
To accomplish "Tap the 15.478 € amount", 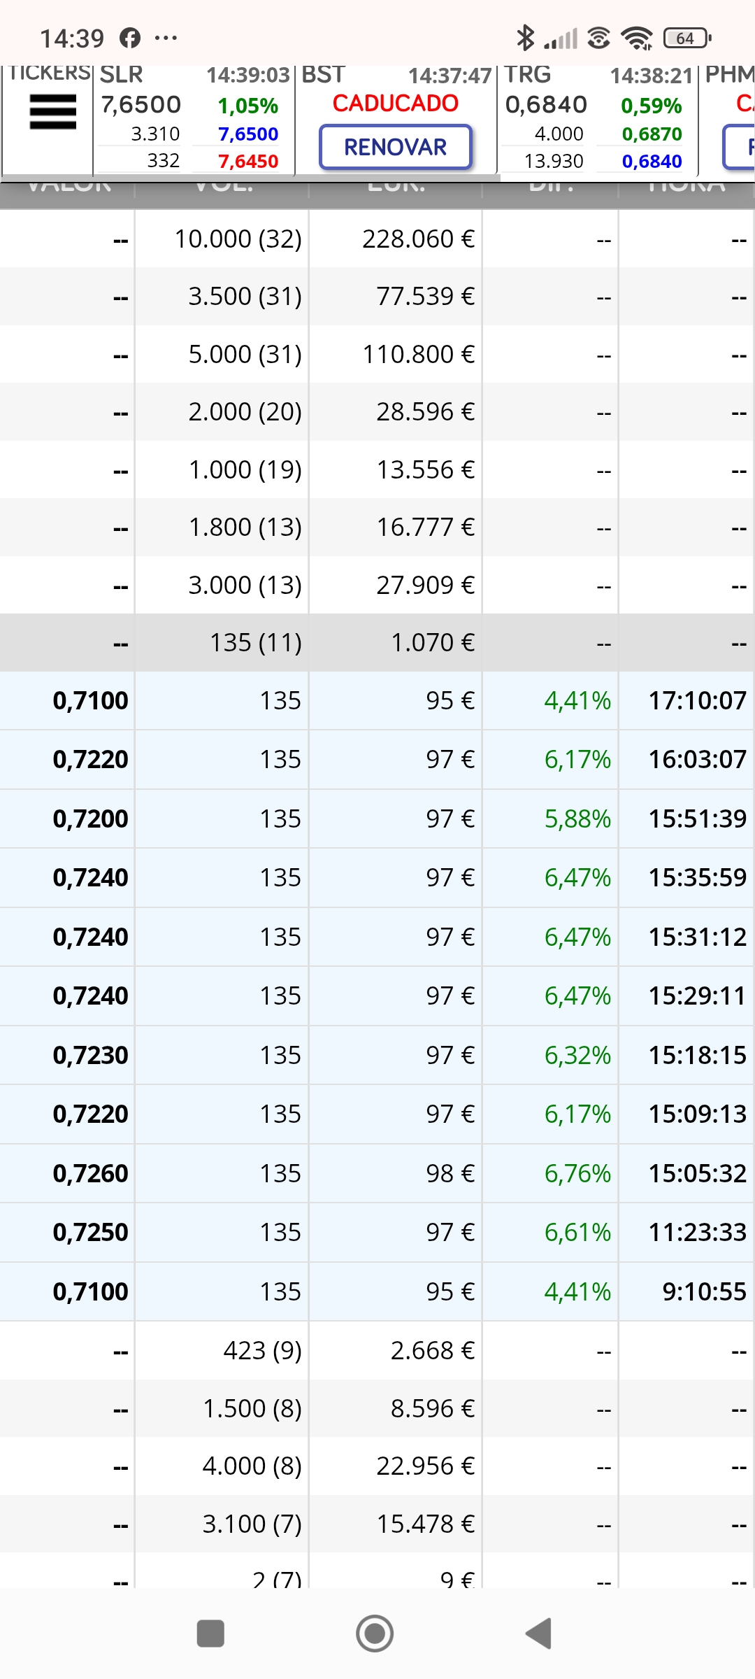I will coord(426,1524).
